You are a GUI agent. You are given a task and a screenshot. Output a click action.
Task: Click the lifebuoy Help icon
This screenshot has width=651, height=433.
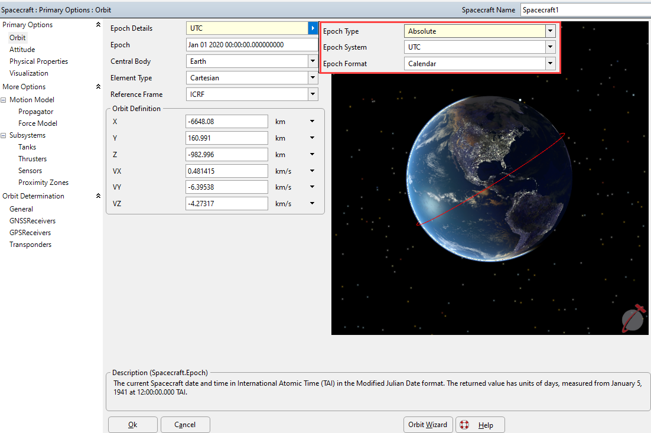464,425
